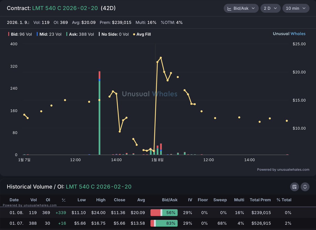Screen dimensions: 316x230
Task: Click the Multi: 16% stat in header
Action: point(146,22)
